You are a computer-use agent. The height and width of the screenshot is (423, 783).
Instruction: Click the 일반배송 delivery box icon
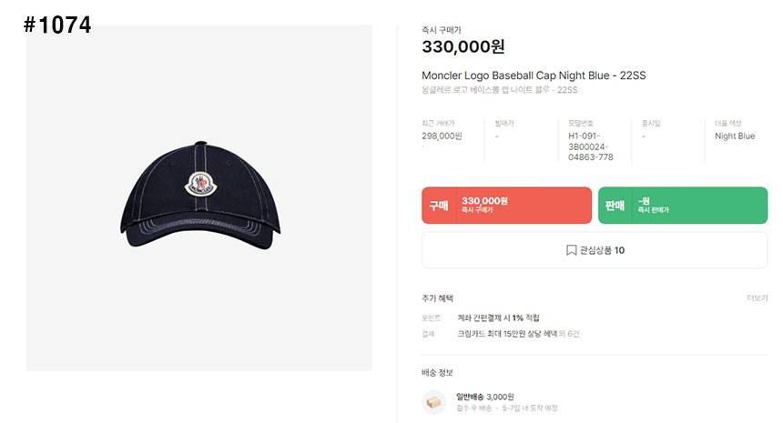434,402
